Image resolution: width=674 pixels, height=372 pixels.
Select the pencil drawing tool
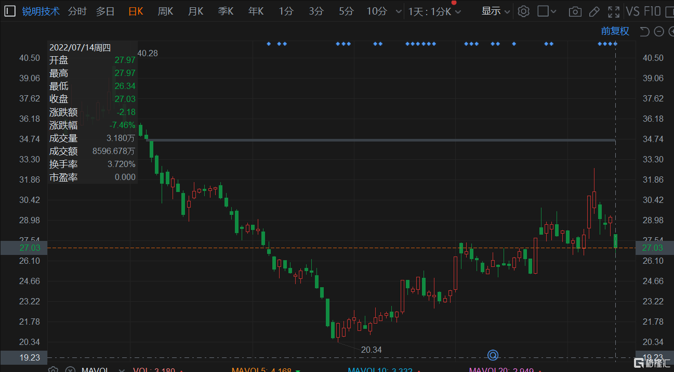point(593,11)
